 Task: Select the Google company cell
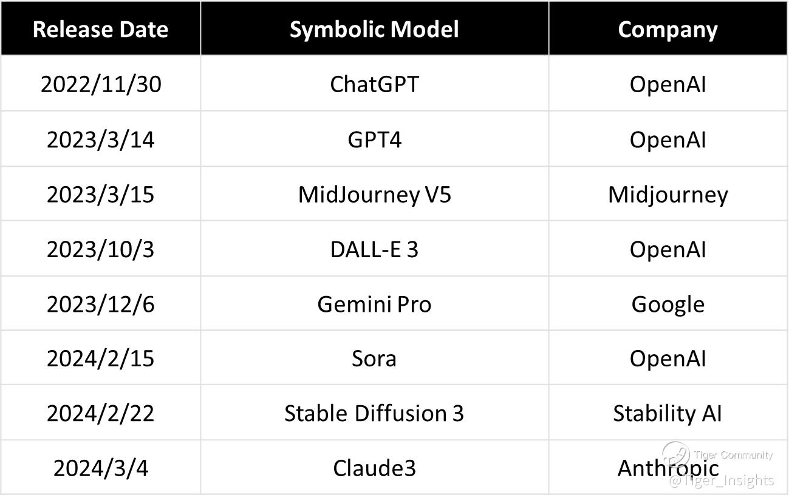(x=668, y=304)
